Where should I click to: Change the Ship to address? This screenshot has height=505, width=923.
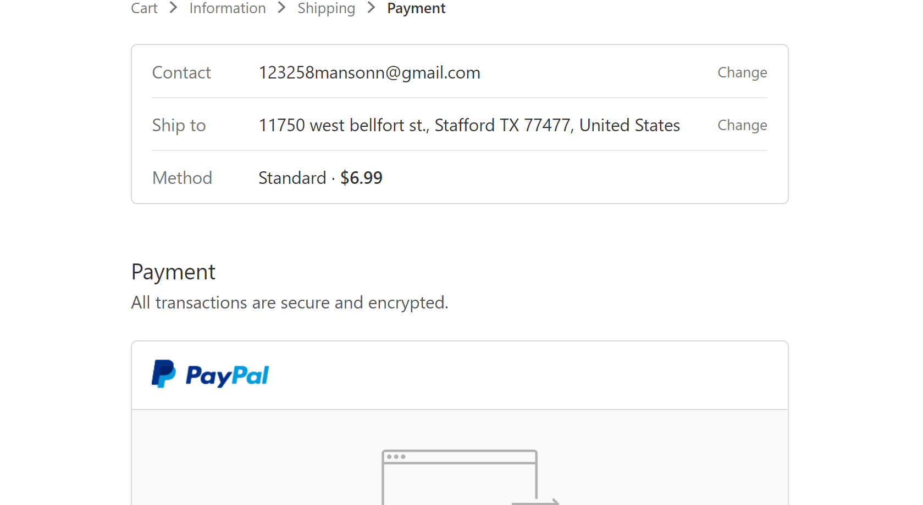point(742,125)
